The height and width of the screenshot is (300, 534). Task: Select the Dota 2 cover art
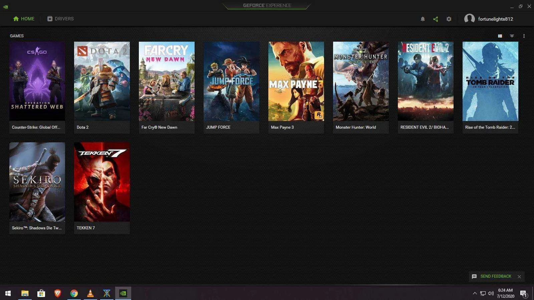click(x=102, y=81)
